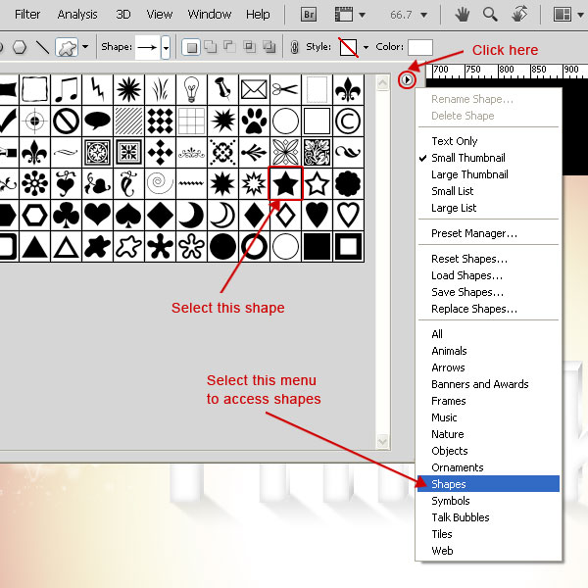Image resolution: width=588 pixels, height=588 pixels.
Task: Select the prohibition 'no' sign shape
Action: point(66,121)
